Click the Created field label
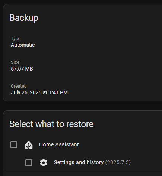The height and width of the screenshot is (176, 162). [19, 86]
